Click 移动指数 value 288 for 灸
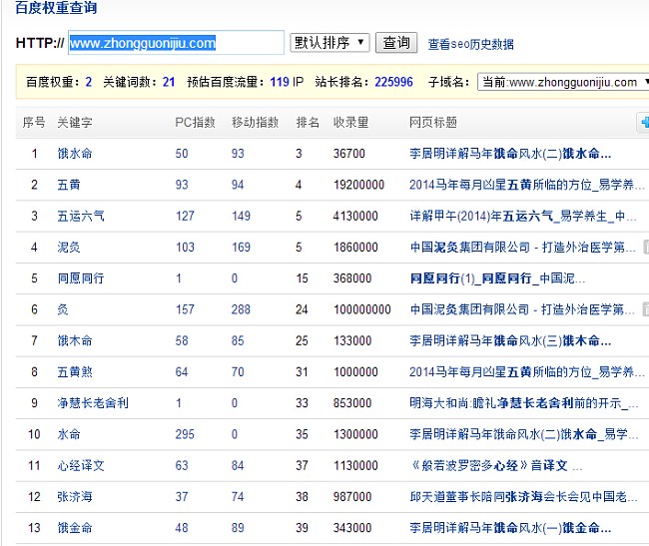The image size is (649, 546). click(241, 309)
